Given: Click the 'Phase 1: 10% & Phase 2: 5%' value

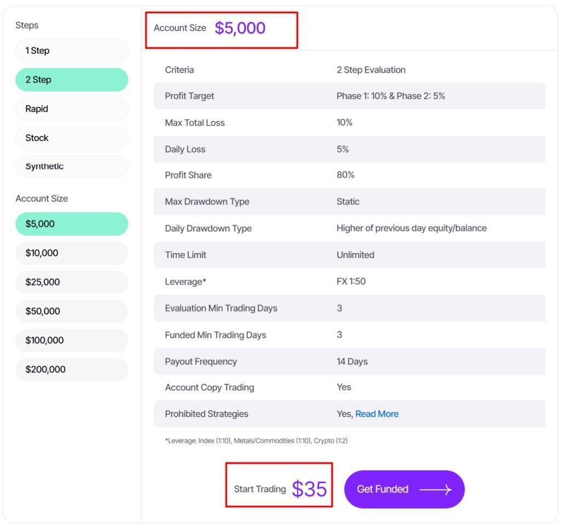Looking at the screenshot, I should 391,96.
